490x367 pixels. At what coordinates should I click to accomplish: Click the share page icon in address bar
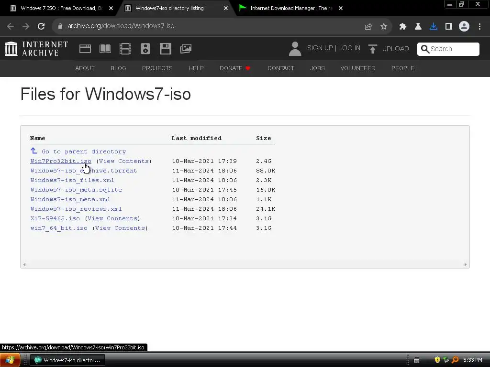368,26
